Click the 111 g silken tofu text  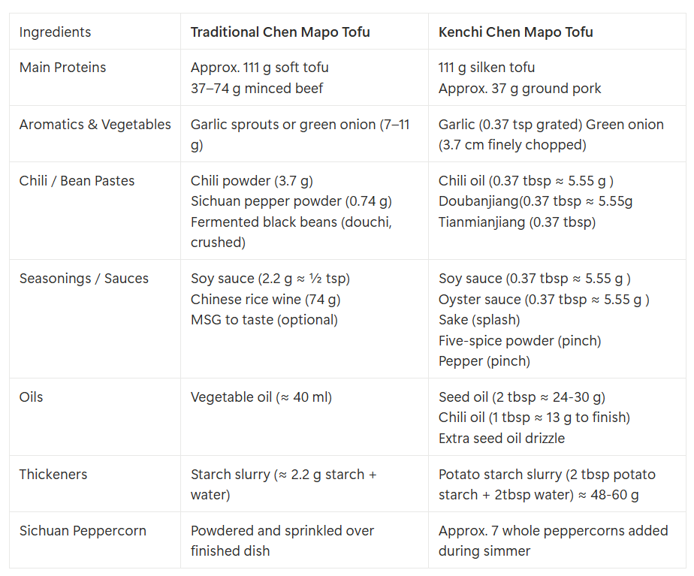[x=487, y=68]
